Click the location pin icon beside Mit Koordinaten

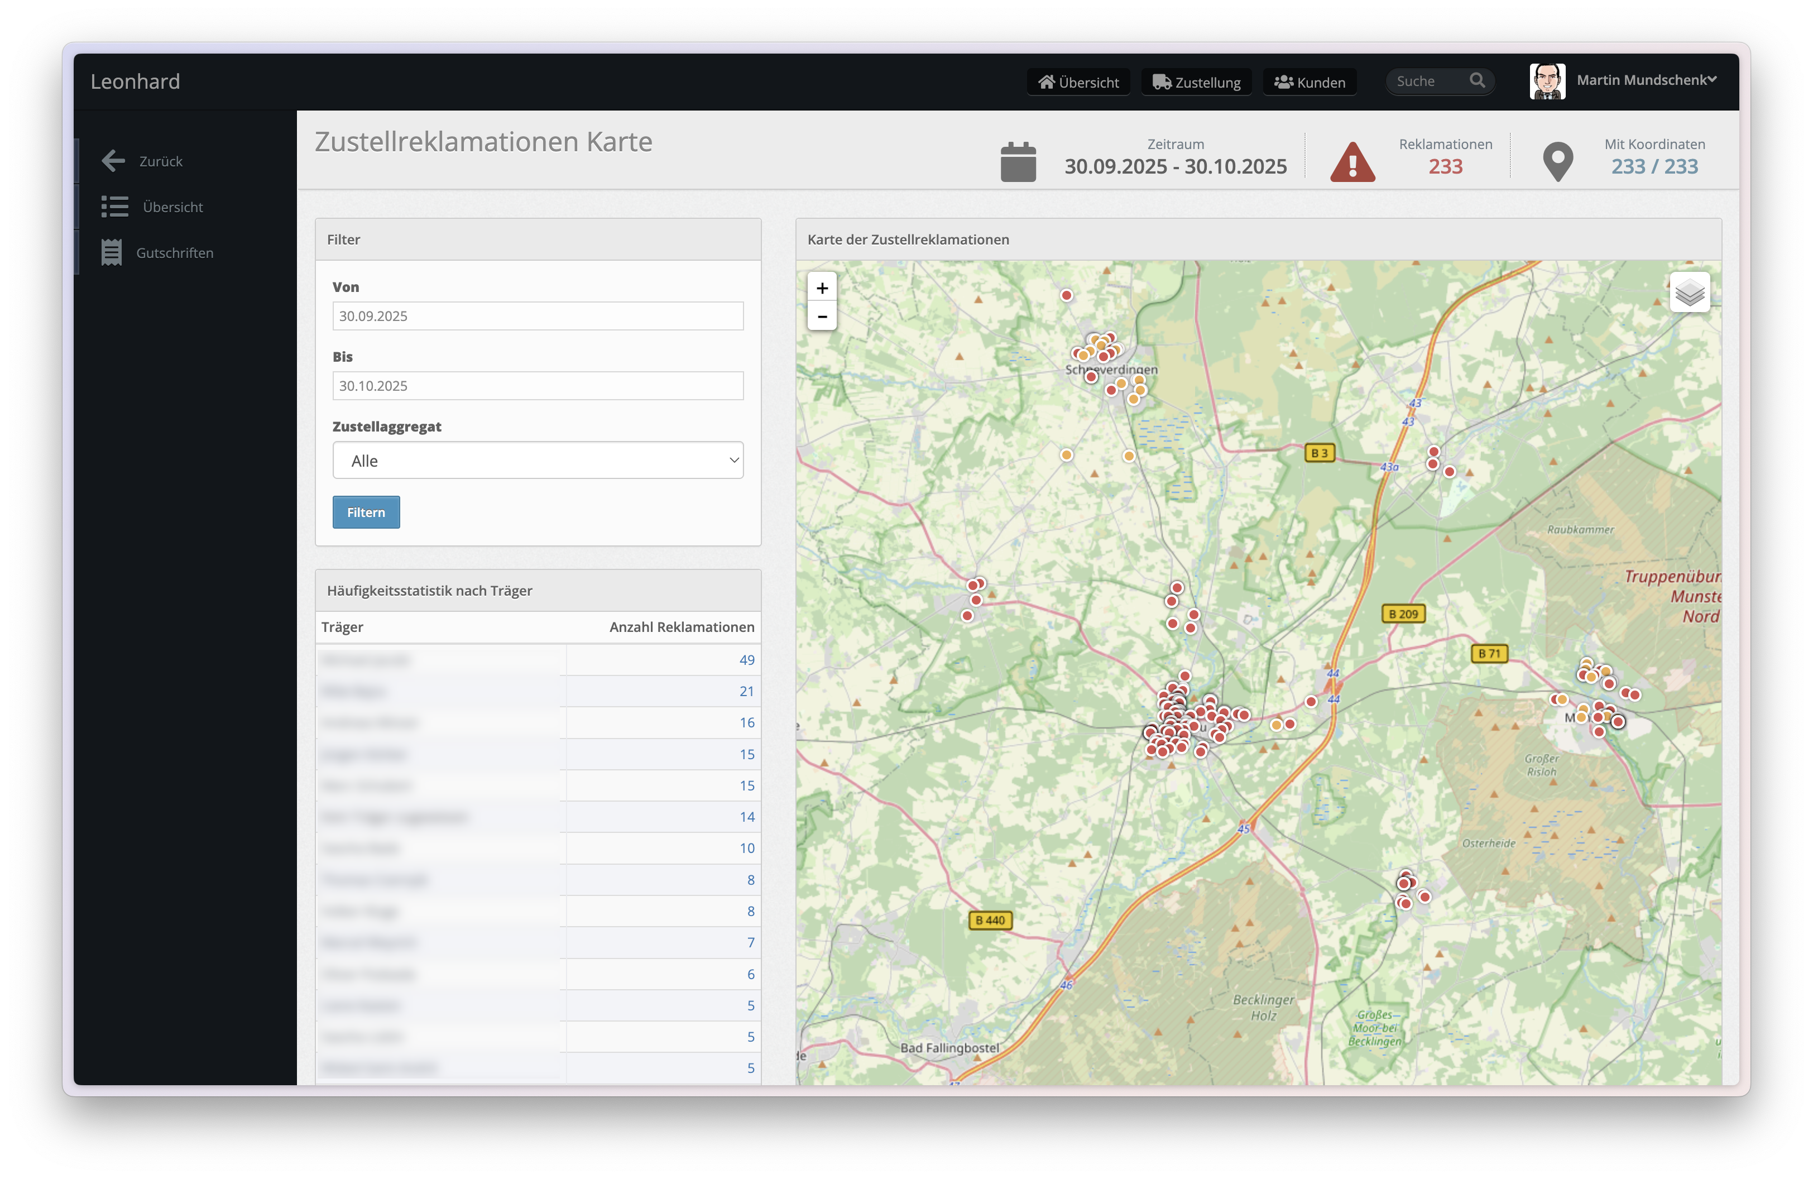(1557, 161)
